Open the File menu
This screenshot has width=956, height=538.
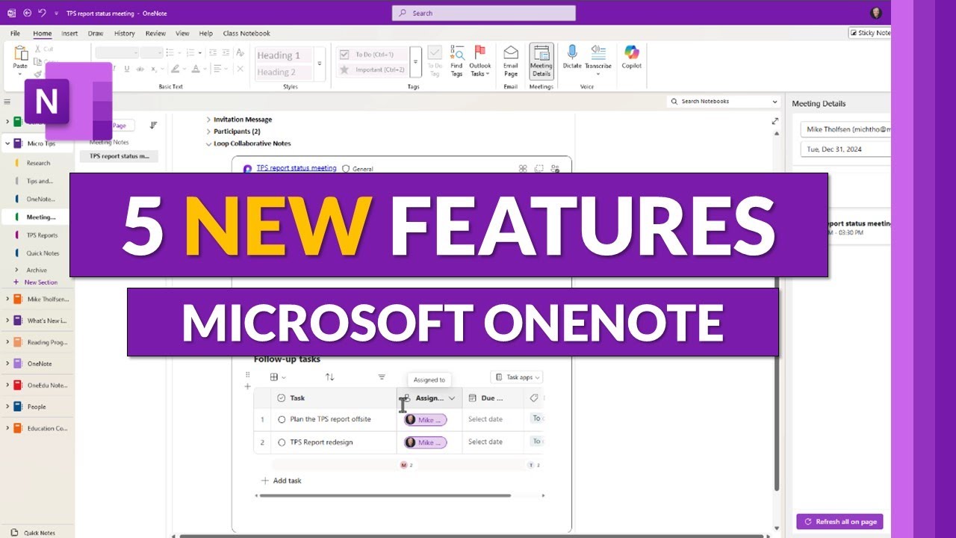15,34
